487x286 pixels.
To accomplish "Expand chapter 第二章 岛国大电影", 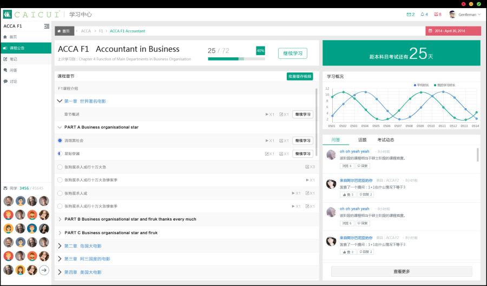I will [60, 246].
